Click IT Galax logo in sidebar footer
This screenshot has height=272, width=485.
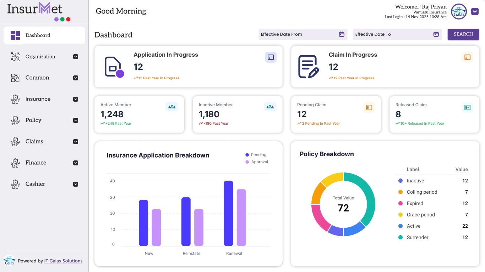[x=10, y=261]
